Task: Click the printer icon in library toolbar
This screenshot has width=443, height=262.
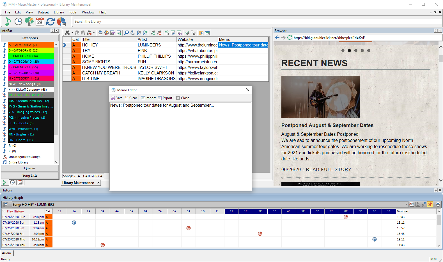Action: [100, 33]
